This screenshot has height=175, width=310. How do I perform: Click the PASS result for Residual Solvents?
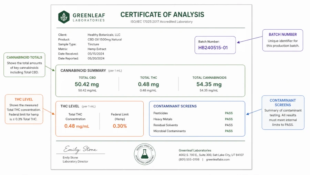tap(229, 125)
